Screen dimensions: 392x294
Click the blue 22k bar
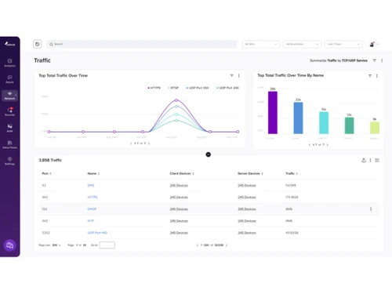pyautogui.click(x=298, y=118)
